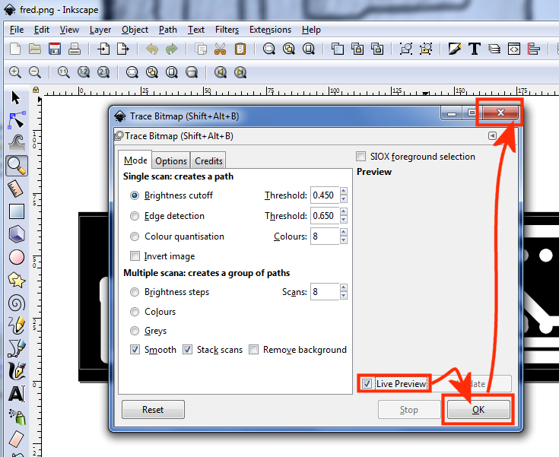Switch to the Options tab
This screenshot has width=559, height=457.
pyautogui.click(x=171, y=161)
